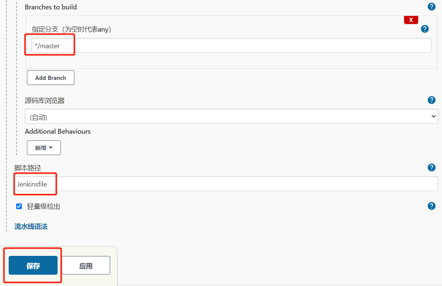Show help for 指定分支 field
Image resolution: width=442 pixels, height=286 pixels.
click(x=425, y=29)
